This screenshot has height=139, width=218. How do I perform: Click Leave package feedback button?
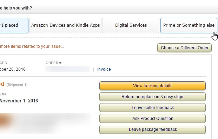point(152,129)
